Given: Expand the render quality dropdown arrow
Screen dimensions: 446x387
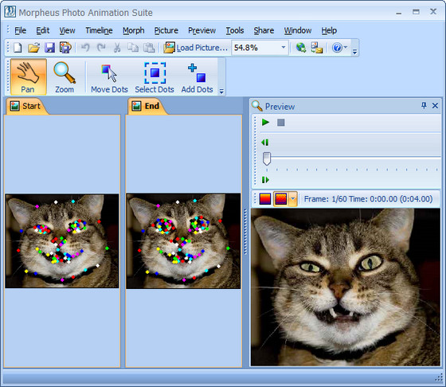Looking at the screenshot, I should [293, 199].
